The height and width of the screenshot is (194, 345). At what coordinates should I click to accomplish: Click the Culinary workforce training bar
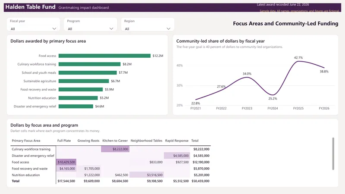90,64
